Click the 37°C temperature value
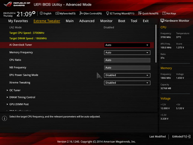The width and height of the screenshot is (193, 145). pyautogui.click(x=178, y=37)
